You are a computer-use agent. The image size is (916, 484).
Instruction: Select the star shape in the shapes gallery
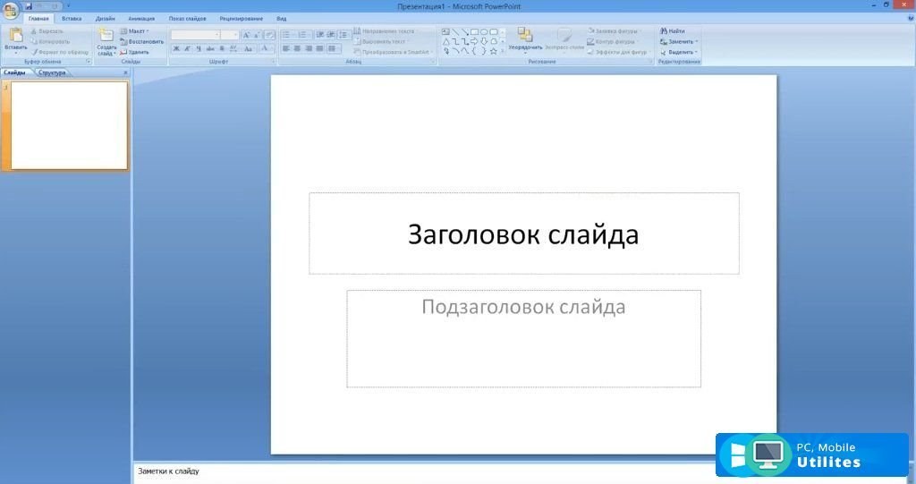click(493, 51)
